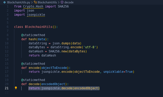Viewport: 163px width, 97px height.
Task: Click line number 6 in gutter
Action: [x=8, y=27]
